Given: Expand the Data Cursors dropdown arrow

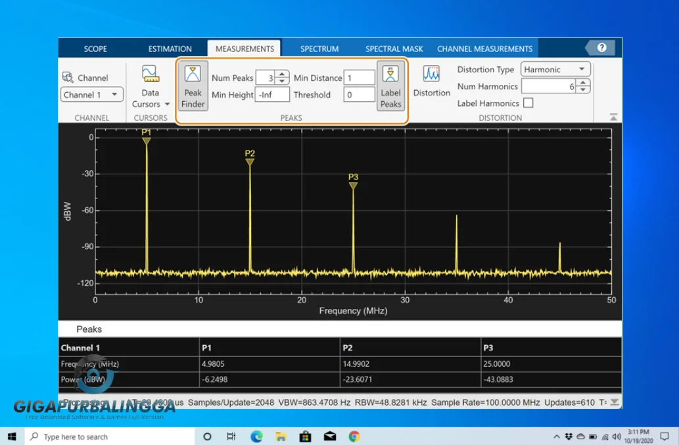Looking at the screenshot, I should (x=167, y=105).
